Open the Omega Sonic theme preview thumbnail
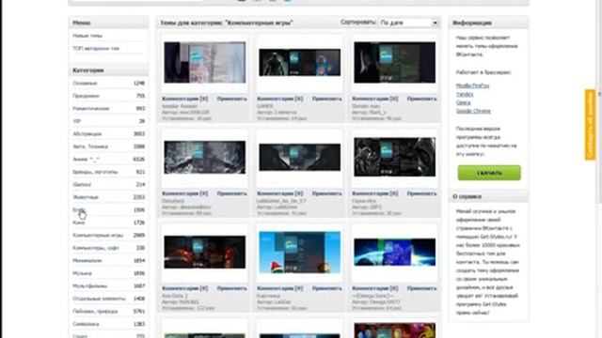The height and width of the screenshot is (338, 602). (x=395, y=252)
